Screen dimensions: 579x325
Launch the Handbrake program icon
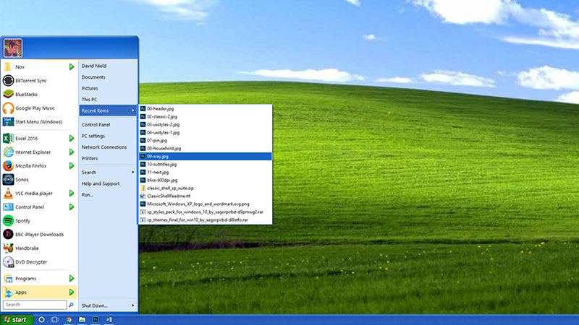pos(9,248)
